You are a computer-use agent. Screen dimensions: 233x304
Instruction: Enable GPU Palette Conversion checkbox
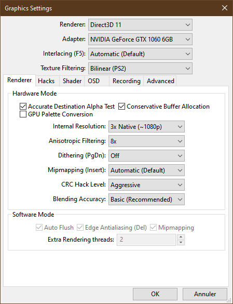23,114
